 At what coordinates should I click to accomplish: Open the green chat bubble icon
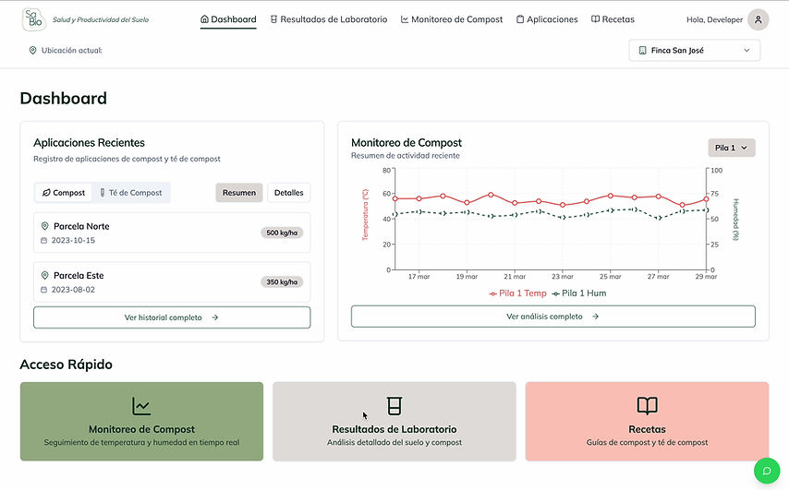(766, 470)
